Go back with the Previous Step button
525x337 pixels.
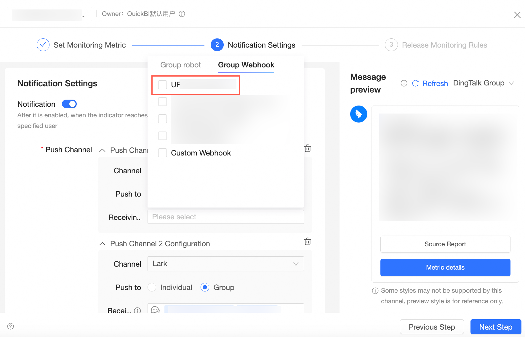(x=432, y=327)
